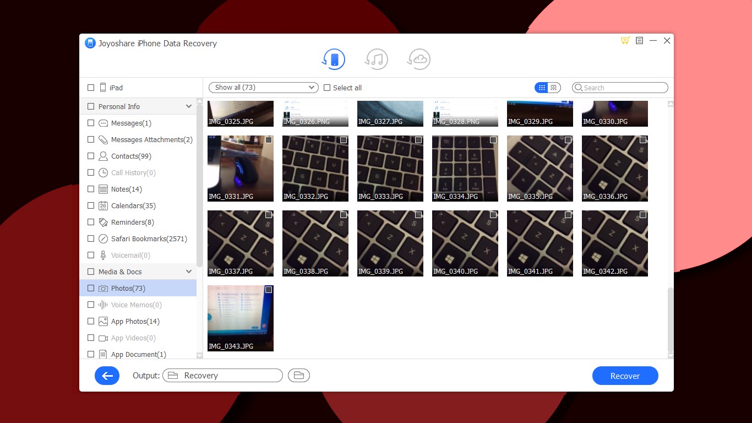This screenshot has width=752, height=423.
Task: Click the App Videos camcorder icon
Action: 103,338
